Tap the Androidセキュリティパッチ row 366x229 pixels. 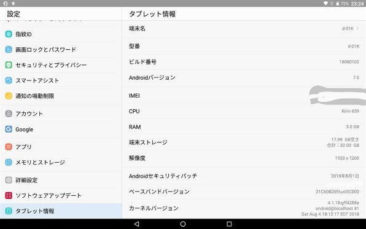point(244,176)
